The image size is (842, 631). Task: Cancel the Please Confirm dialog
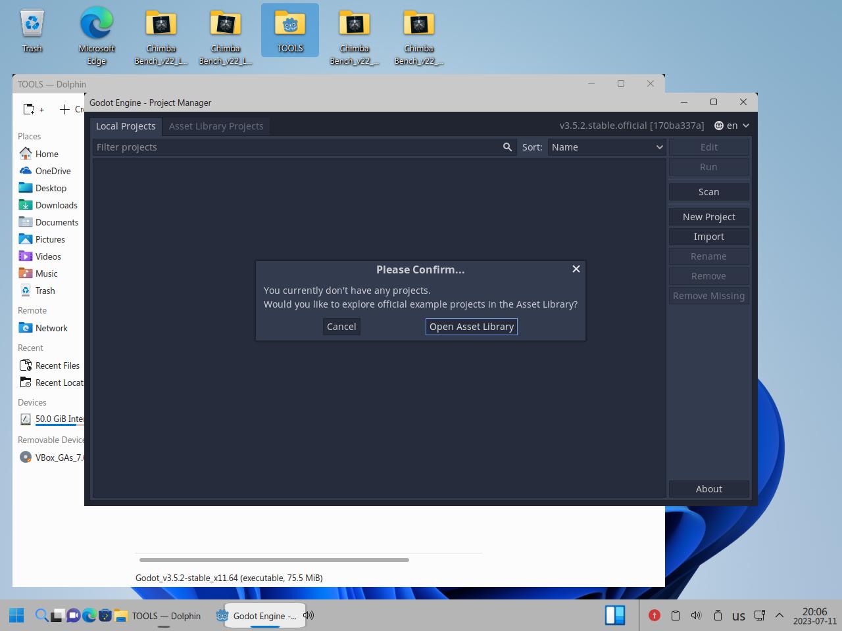pyautogui.click(x=341, y=327)
